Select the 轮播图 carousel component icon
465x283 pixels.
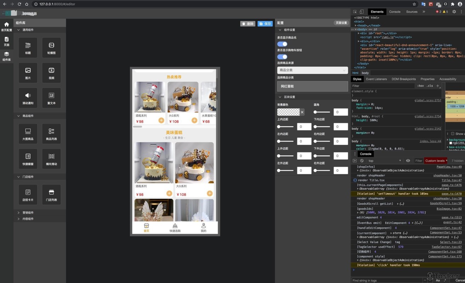click(x=51, y=48)
